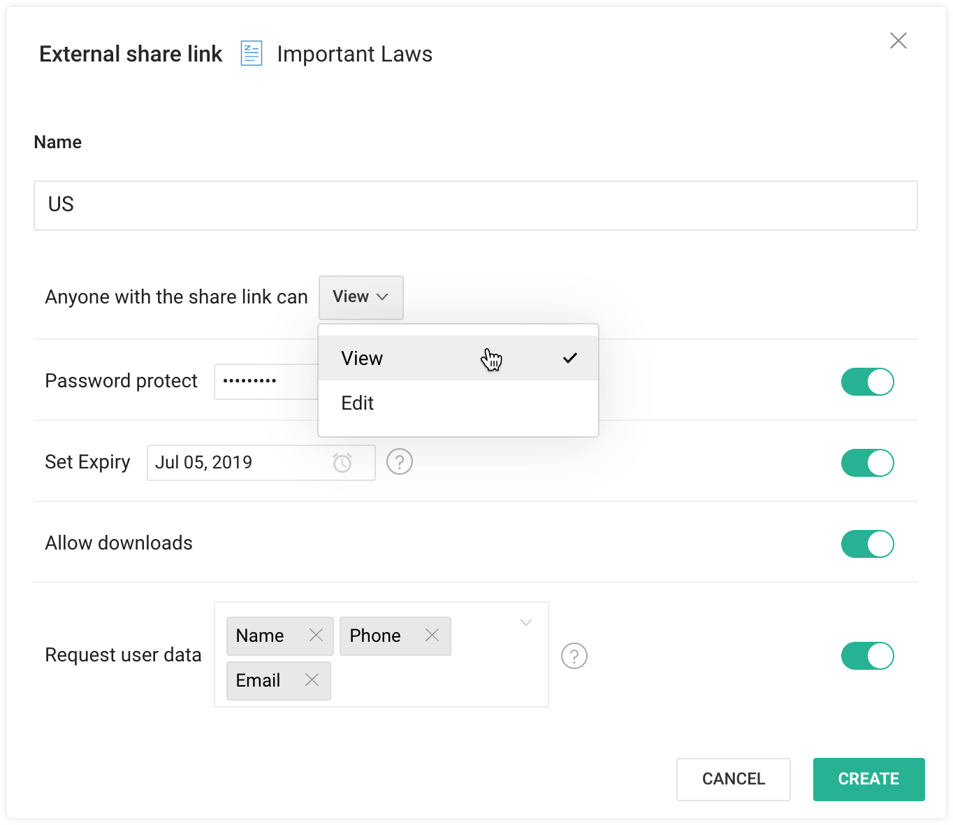Open the expiry date calendar via clock icon
953x825 pixels.
[342, 462]
